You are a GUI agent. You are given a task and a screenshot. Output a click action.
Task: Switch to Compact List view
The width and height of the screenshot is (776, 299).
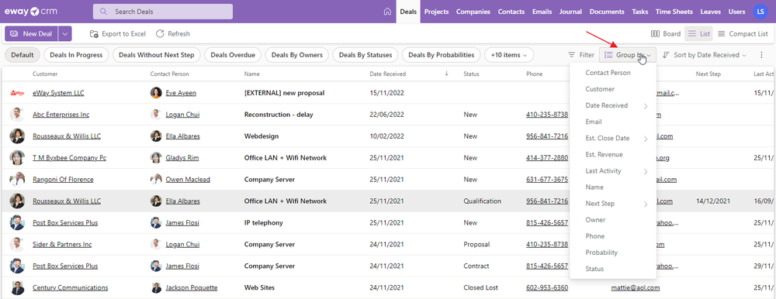(743, 33)
